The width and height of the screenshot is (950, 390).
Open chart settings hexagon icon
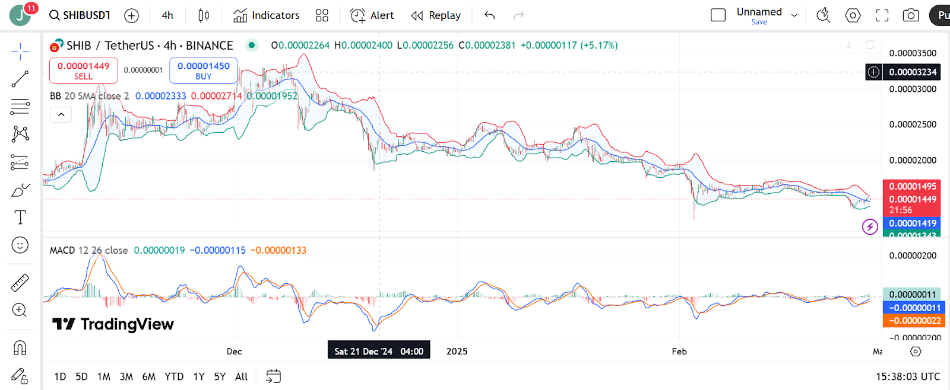click(853, 15)
